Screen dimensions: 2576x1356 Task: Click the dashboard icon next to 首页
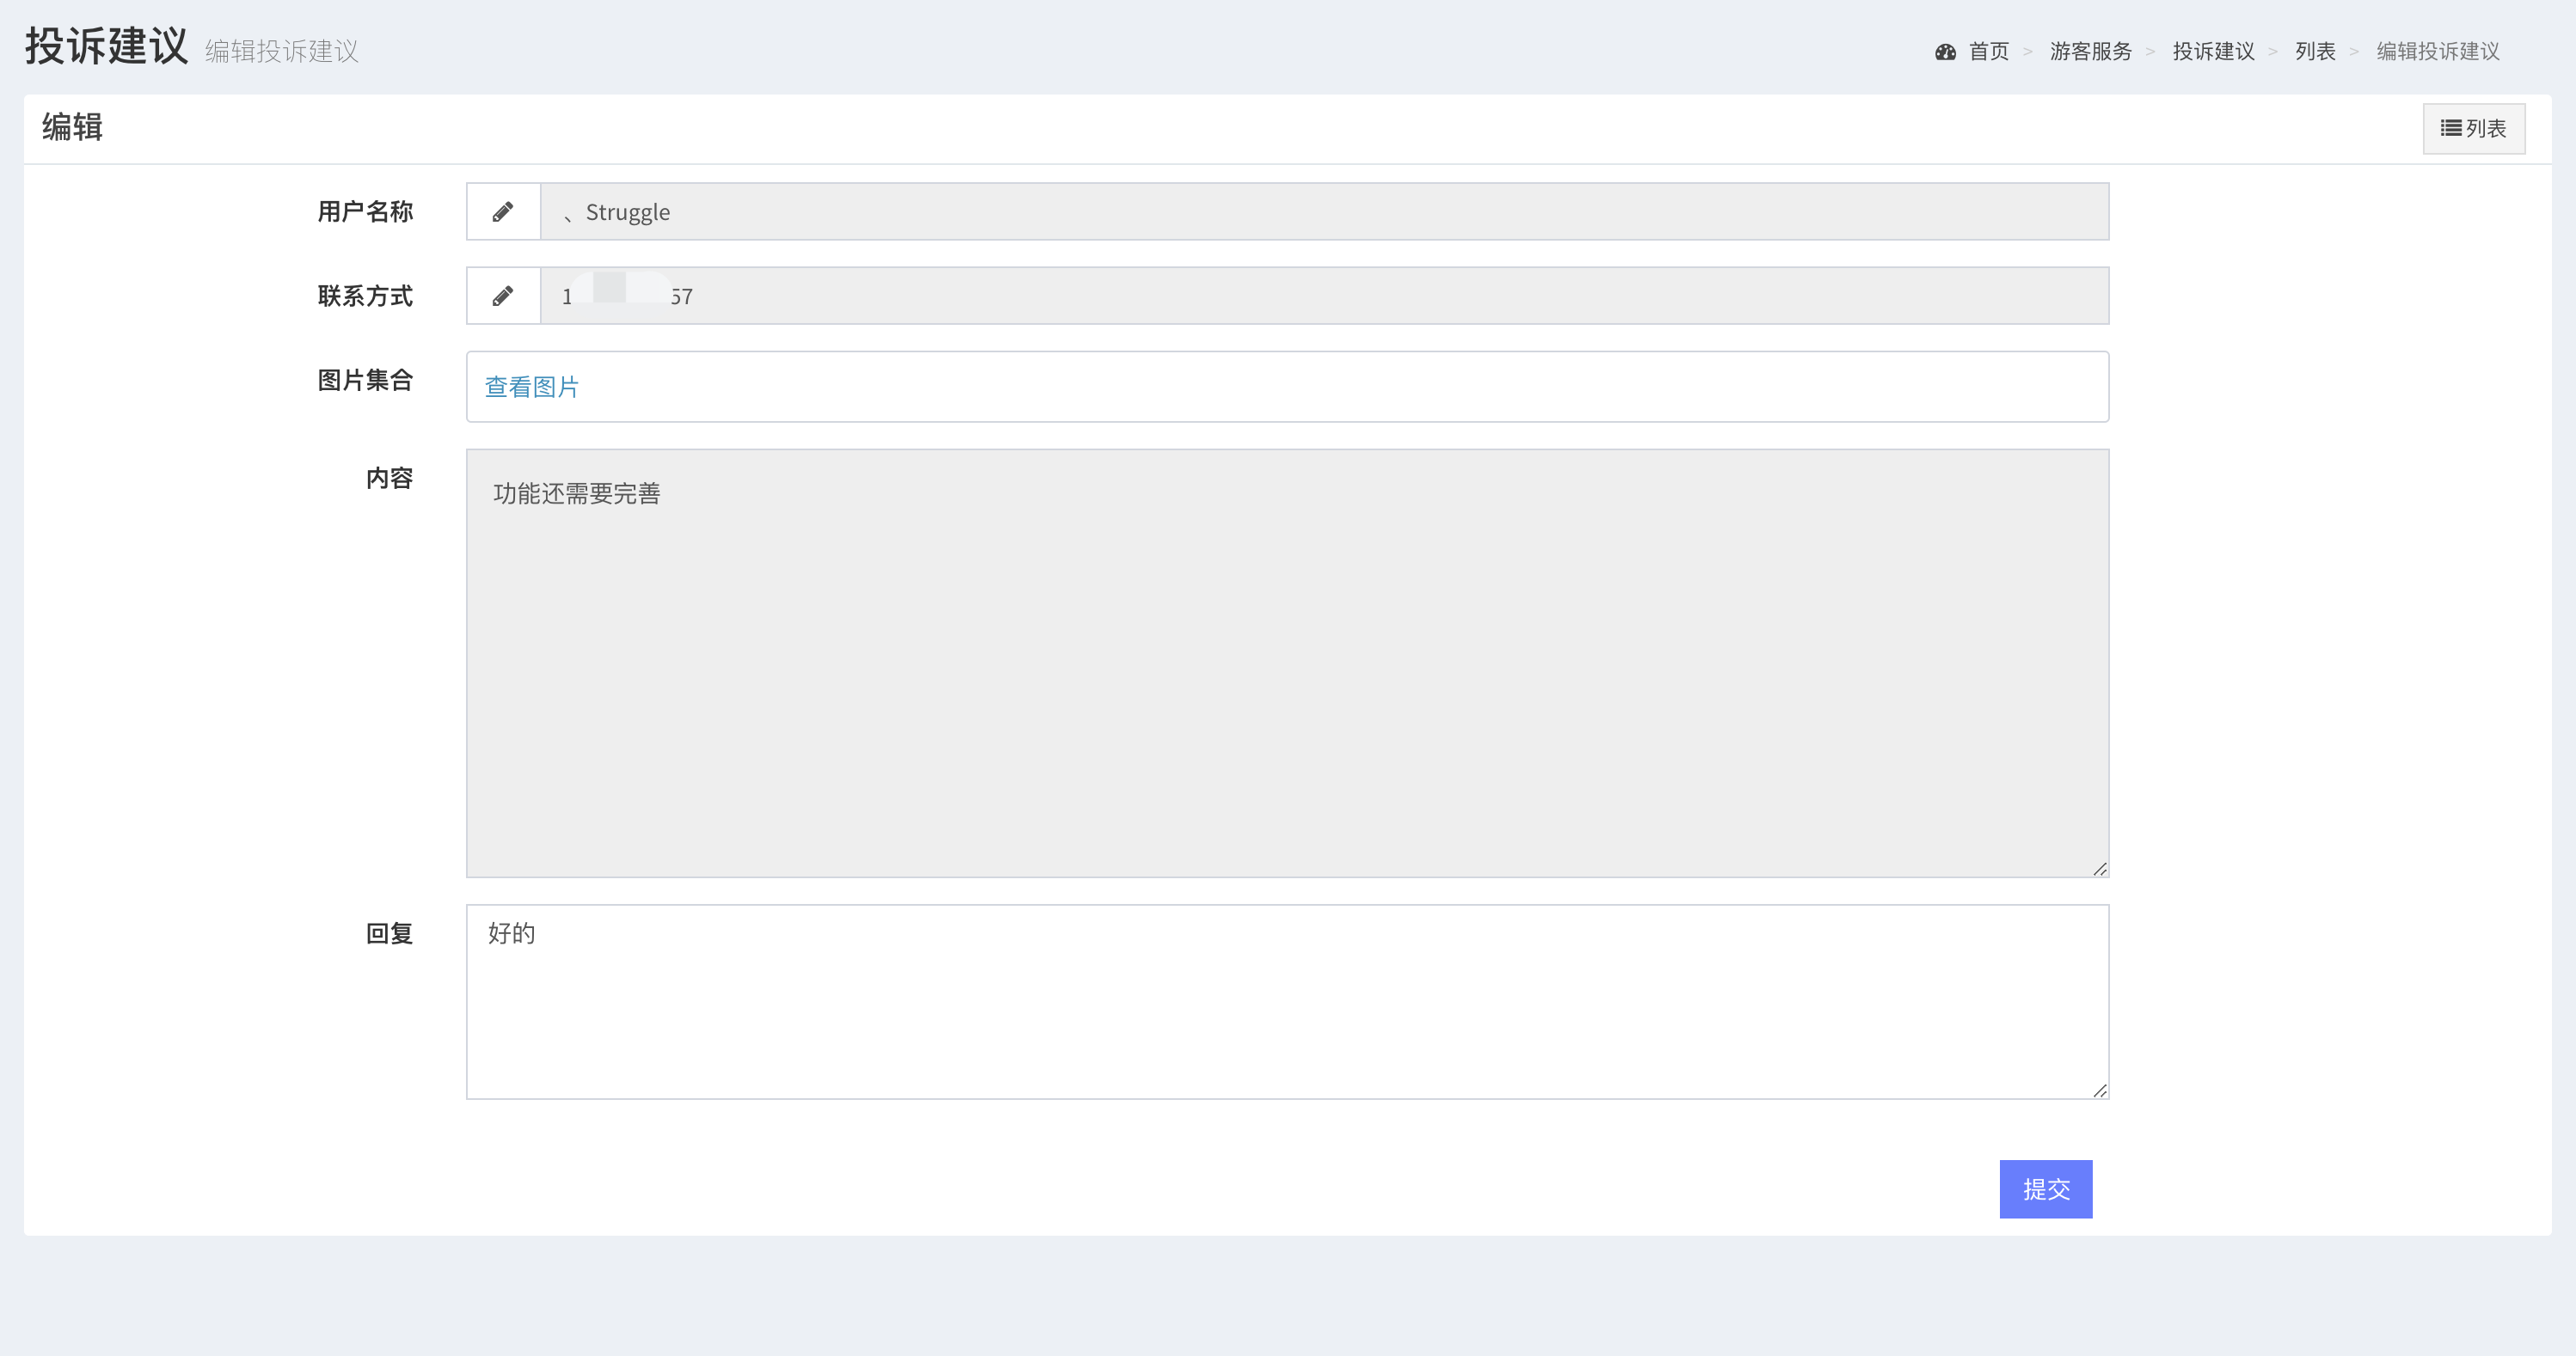[1945, 52]
